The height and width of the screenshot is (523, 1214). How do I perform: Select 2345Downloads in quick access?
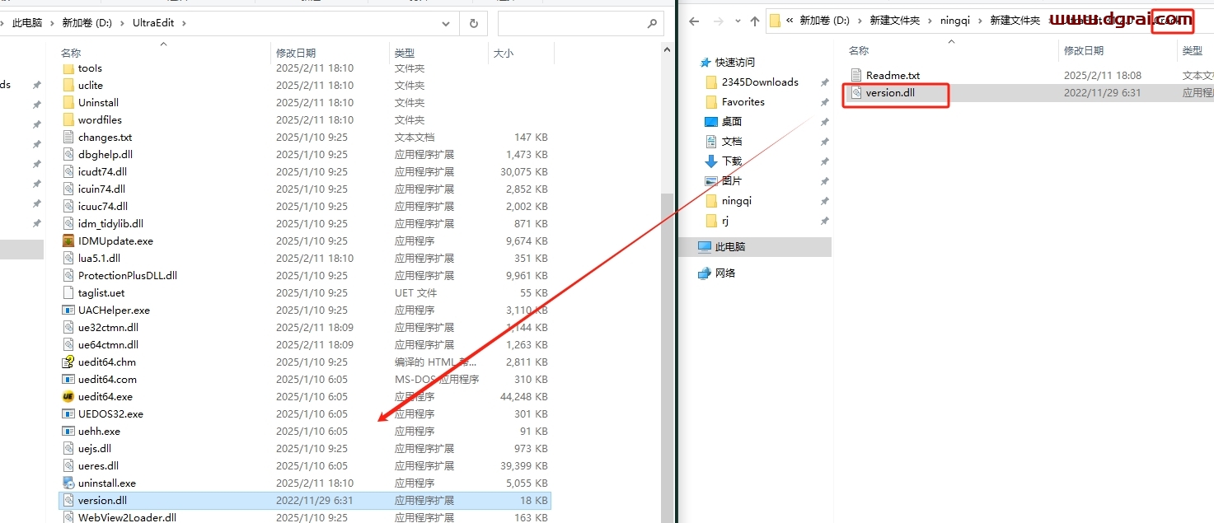(x=760, y=82)
